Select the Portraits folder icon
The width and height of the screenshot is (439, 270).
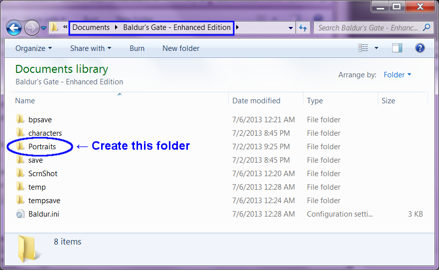click(x=20, y=146)
